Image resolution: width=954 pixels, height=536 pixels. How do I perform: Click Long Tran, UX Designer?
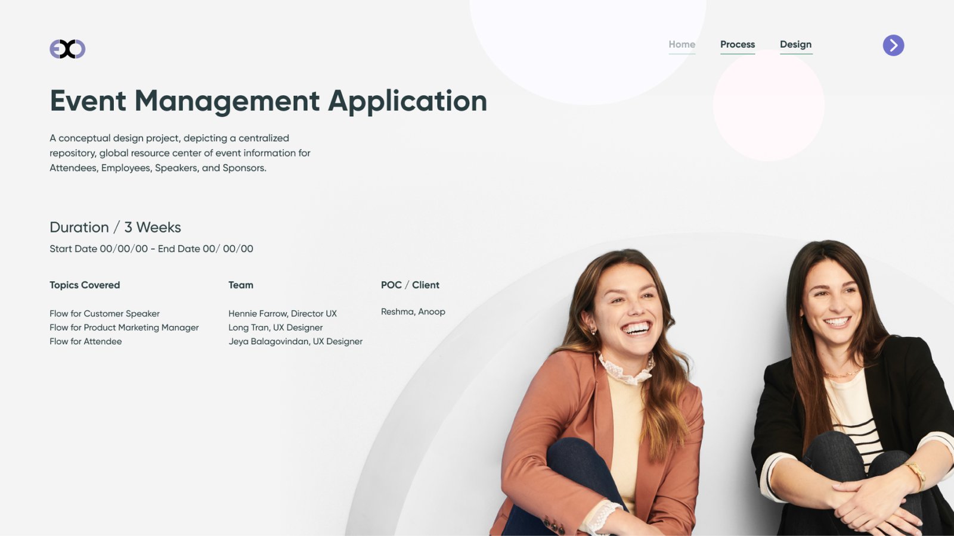[275, 328]
